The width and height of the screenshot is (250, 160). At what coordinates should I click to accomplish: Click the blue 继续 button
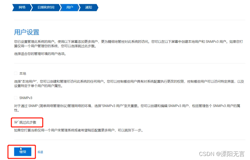22,152
